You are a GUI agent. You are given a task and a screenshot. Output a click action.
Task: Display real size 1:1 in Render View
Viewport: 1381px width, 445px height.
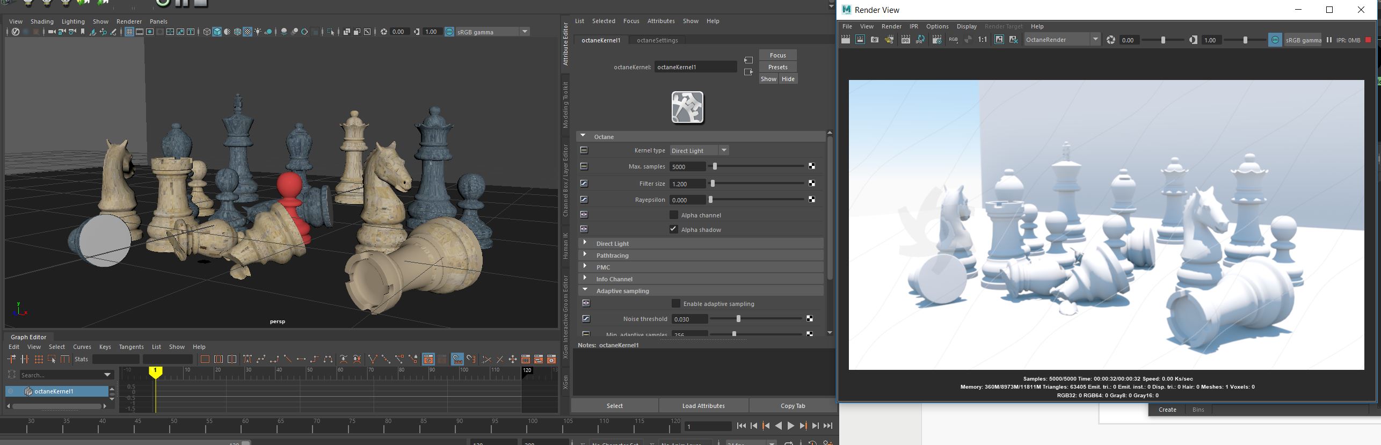[x=983, y=40]
